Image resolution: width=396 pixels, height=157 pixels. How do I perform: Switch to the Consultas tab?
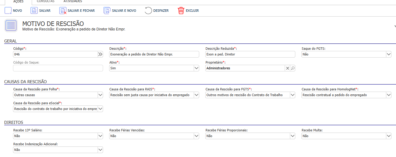coord(46,2)
